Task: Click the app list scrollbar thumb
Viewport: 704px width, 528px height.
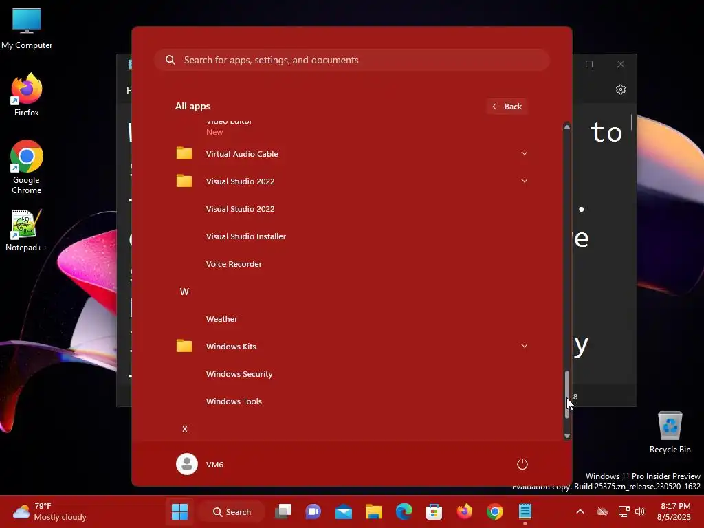Action: click(567, 395)
